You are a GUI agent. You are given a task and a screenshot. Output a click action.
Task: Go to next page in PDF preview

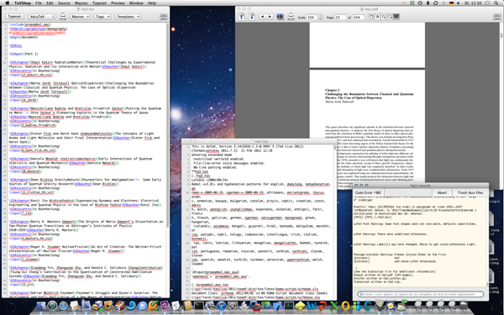pos(252,17)
